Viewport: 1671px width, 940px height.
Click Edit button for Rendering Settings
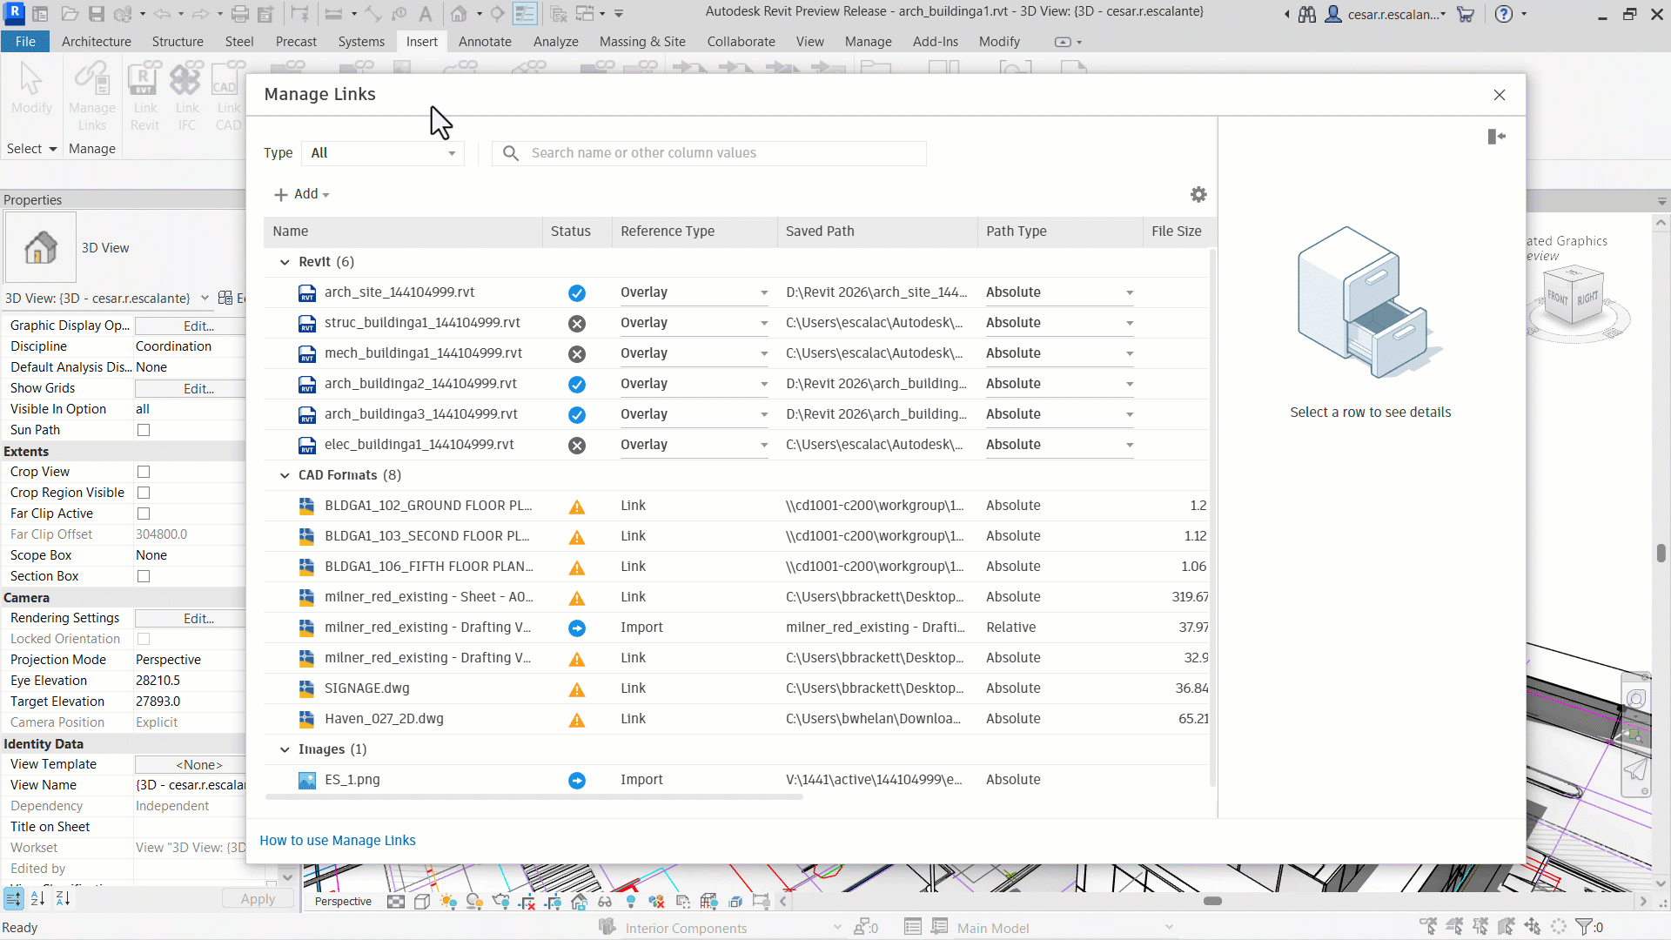(198, 618)
